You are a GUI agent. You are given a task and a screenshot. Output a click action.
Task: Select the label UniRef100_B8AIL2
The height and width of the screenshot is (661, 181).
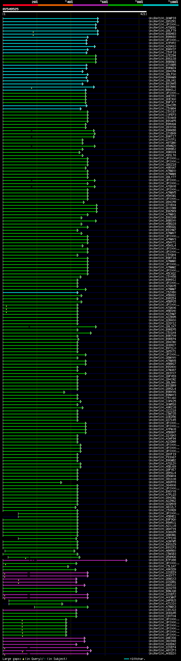pyautogui.click(x=162, y=90)
